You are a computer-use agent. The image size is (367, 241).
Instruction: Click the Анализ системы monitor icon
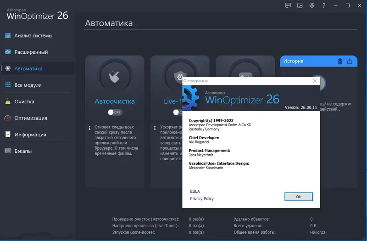coord(8,35)
